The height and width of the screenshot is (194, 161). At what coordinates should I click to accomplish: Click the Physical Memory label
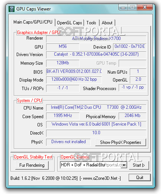[101, 117]
